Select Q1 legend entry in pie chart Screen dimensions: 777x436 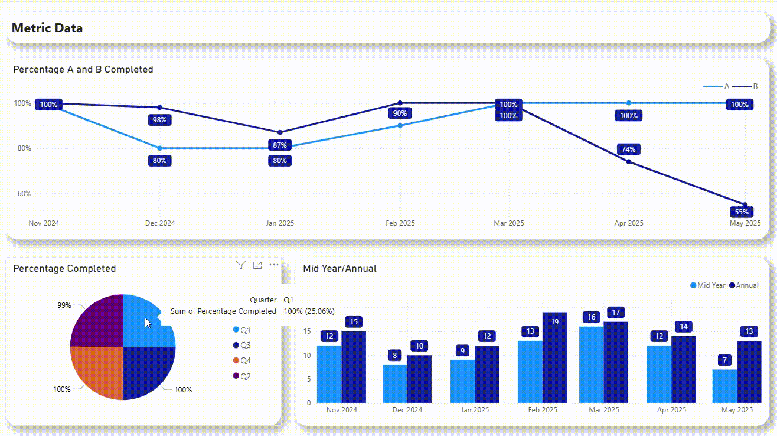click(x=242, y=330)
